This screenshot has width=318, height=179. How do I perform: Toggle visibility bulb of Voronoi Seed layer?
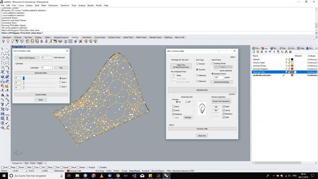tap(286, 63)
